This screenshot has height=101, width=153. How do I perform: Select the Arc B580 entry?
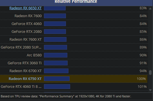click(34, 55)
